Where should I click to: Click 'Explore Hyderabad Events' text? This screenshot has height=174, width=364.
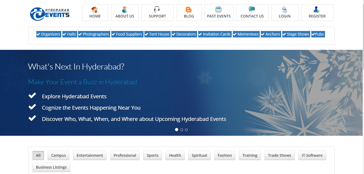pyautogui.click(x=74, y=96)
